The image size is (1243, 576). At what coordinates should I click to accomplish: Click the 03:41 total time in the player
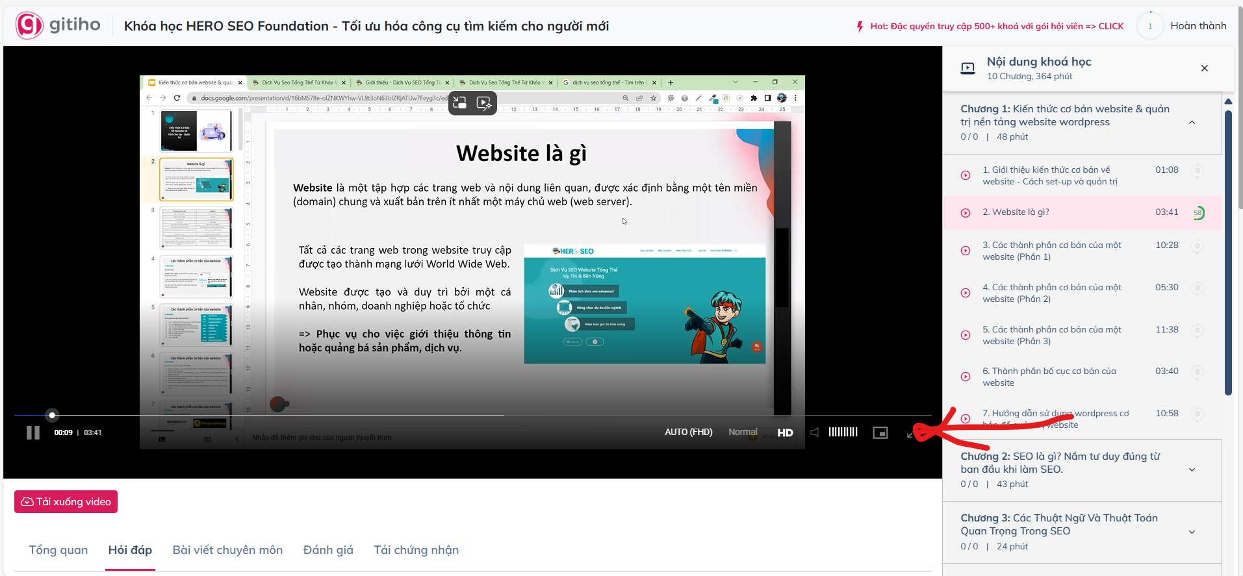point(92,432)
